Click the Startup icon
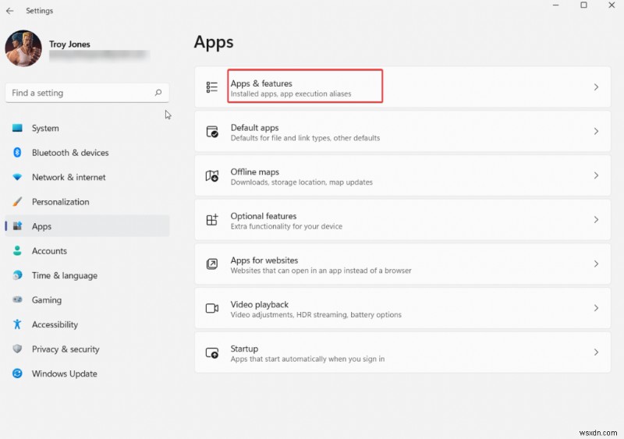This screenshot has width=624, height=439. (x=211, y=352)
